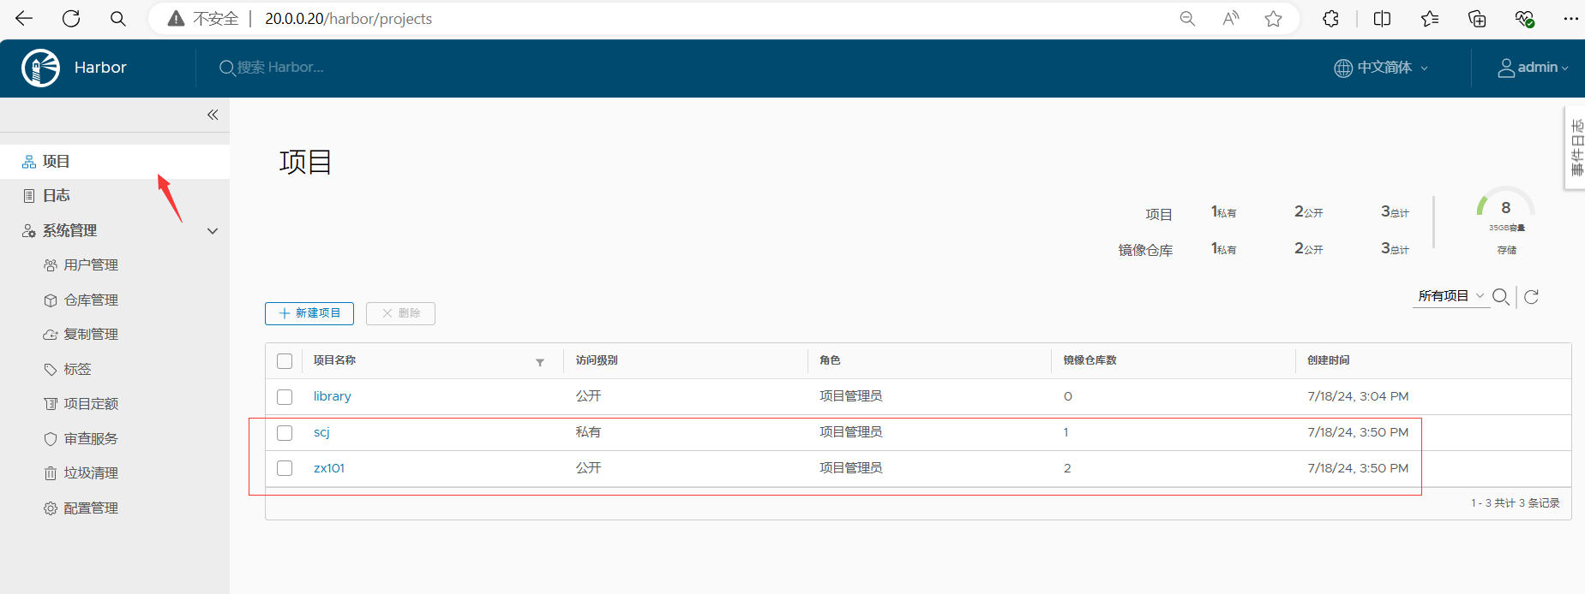Screen dimensions: 1585x594
Task: Filter by 项目名称 column funnel icon
Action: point(540,362)
